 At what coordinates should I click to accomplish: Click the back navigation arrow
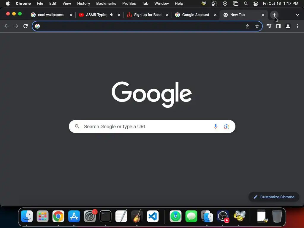coord(7,26)
